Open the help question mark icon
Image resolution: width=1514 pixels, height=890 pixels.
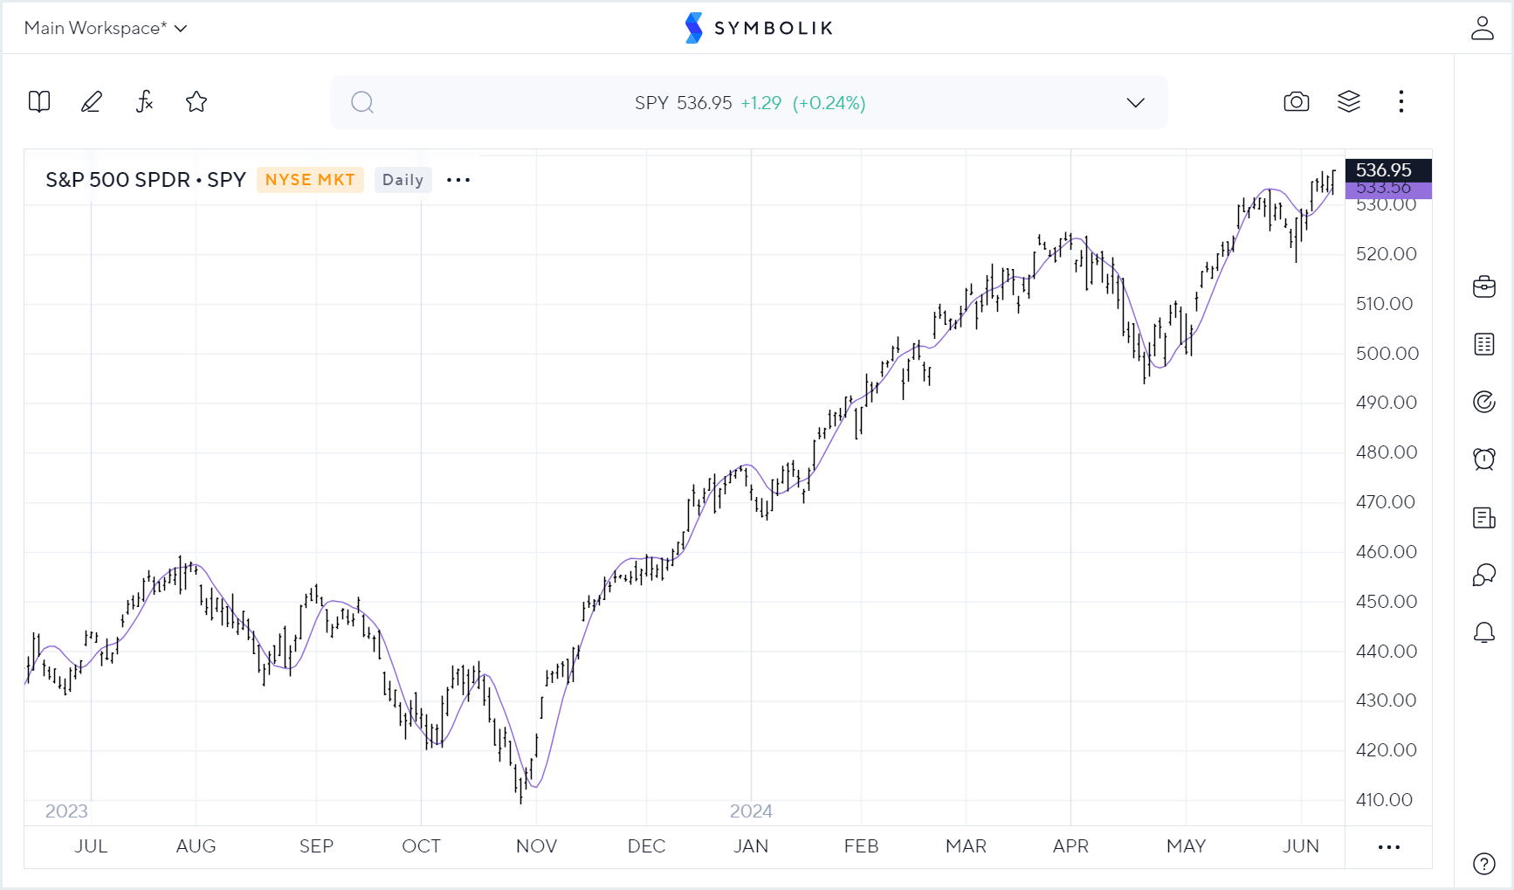tap(1484, 864)
